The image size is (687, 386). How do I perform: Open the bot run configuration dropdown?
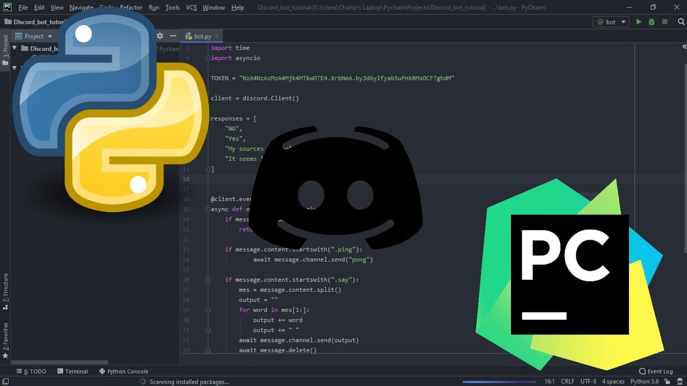coord(611,22)
